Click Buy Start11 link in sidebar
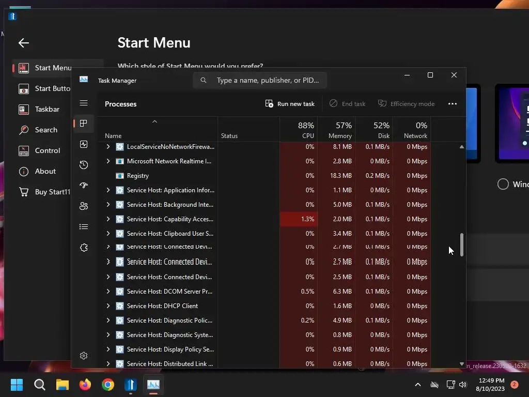 point(44,192)
